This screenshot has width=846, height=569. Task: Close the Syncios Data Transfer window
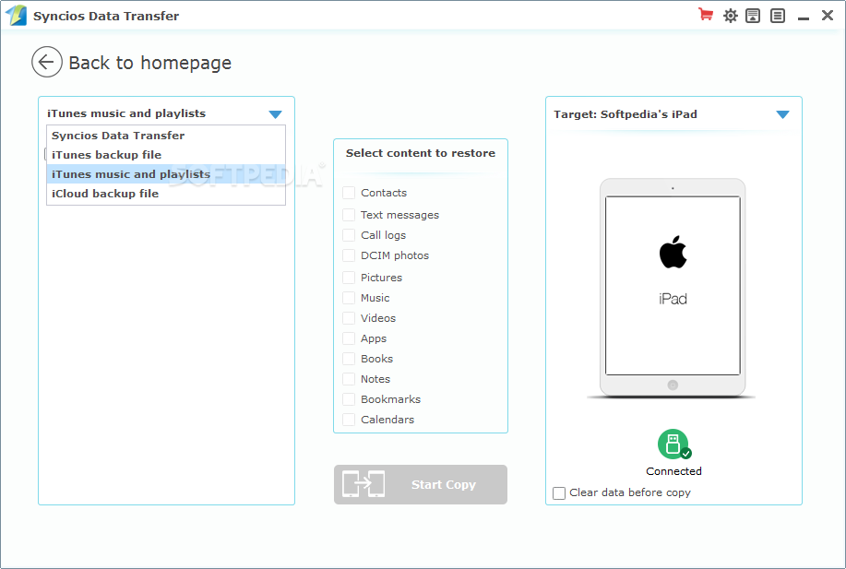[x=828, y=16]
